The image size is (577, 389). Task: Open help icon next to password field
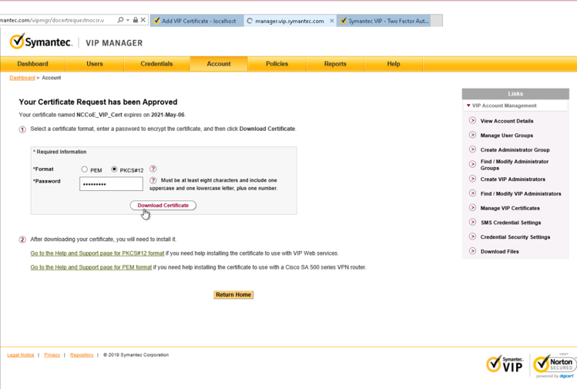(153, 180)
